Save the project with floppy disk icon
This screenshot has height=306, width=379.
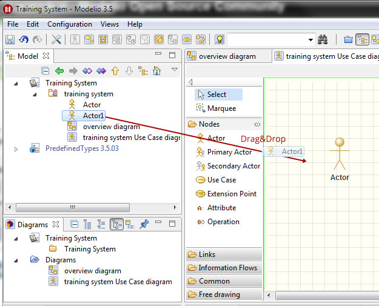point(10,39)
